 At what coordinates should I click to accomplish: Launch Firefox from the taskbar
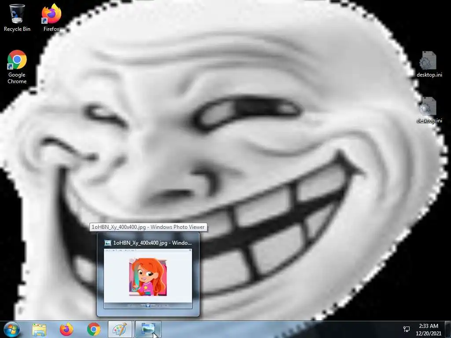coord(67,329)
